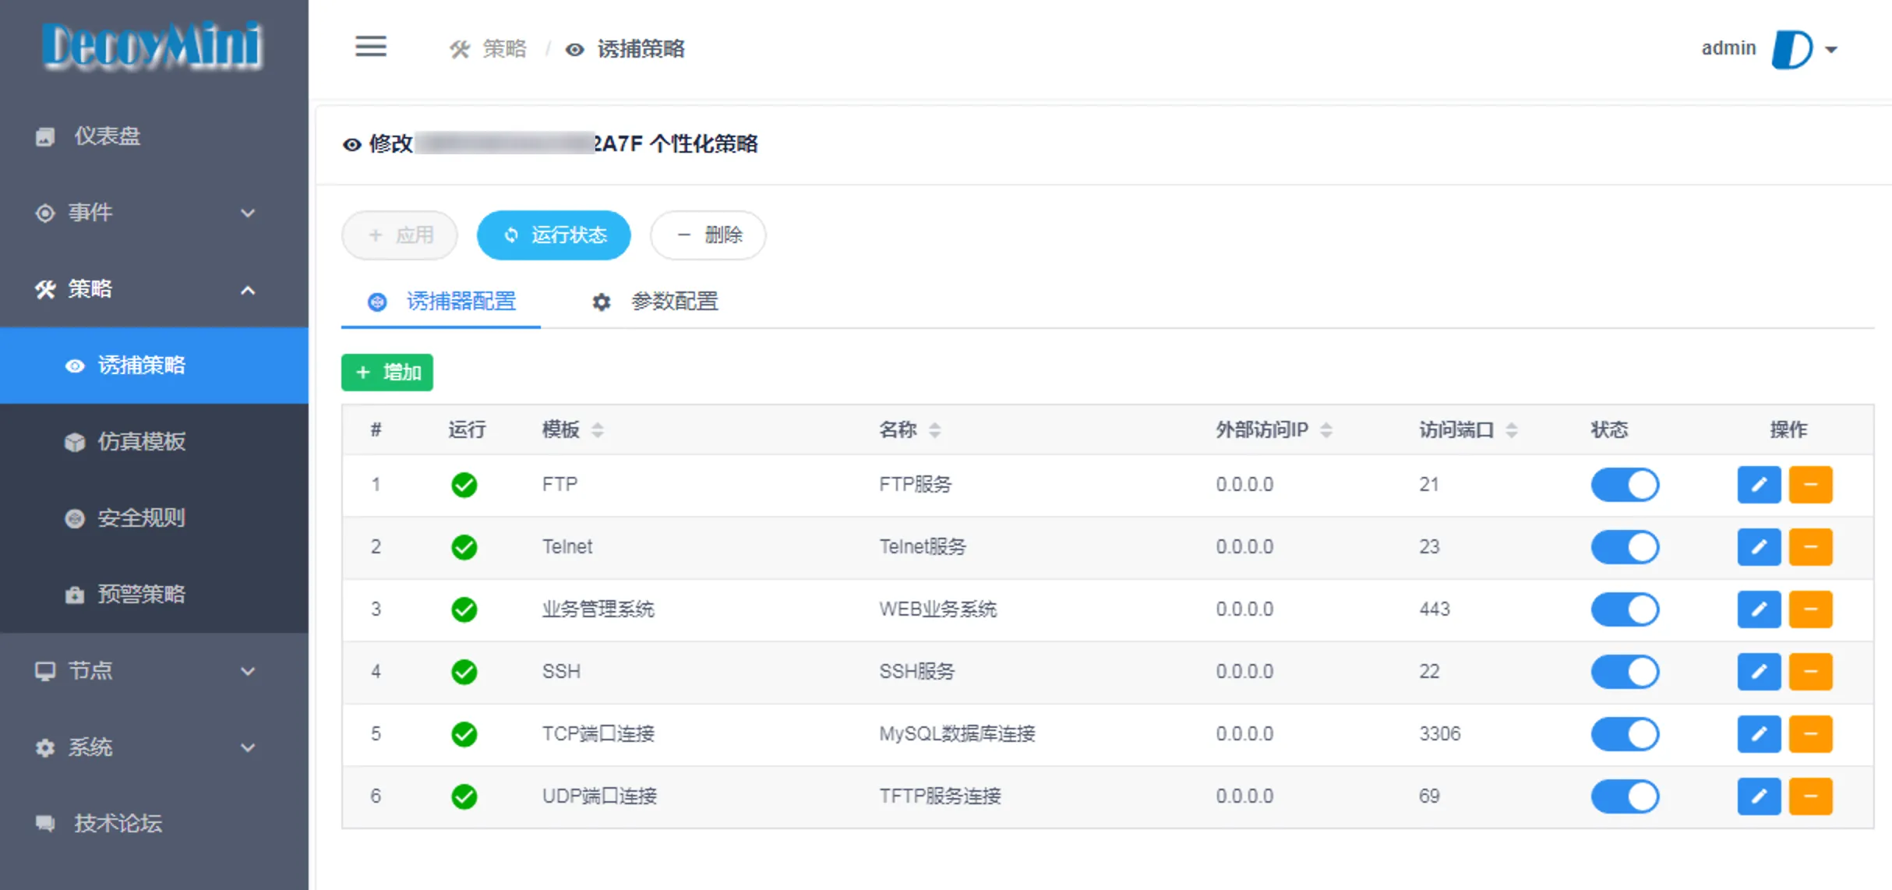Remove the SSH row with minus icon
The image size is (1892, 890).
point(1811,672)
